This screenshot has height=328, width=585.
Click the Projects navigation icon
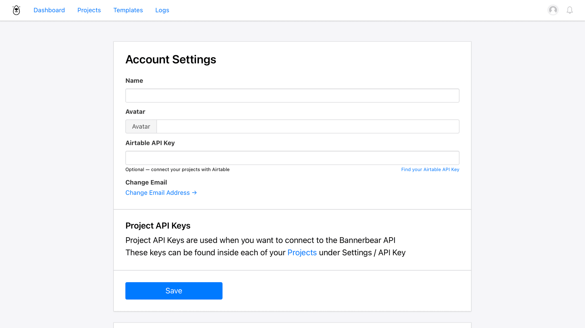(x=89, y=10)
